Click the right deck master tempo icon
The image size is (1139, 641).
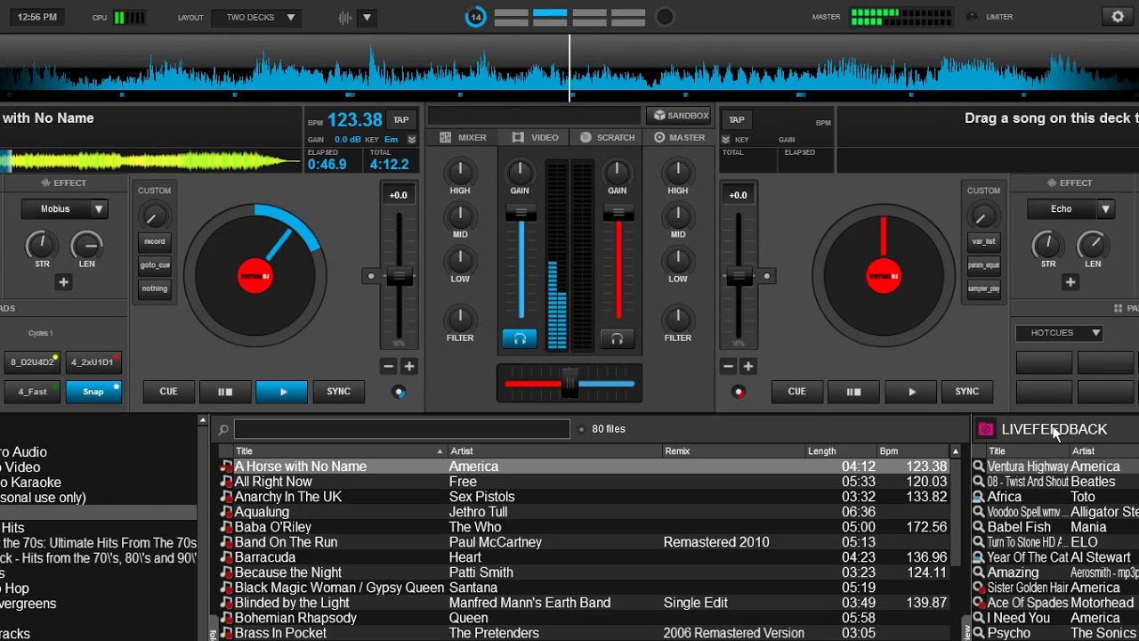pos(739,392)
